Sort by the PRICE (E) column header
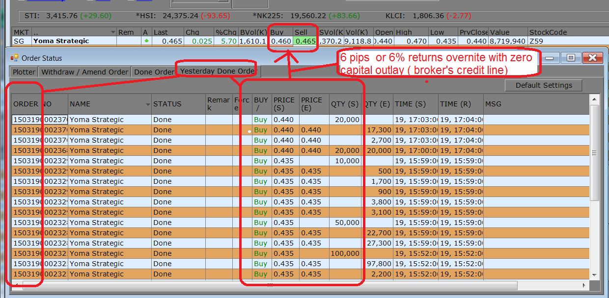609x298 pixels. pyautogui.click(x=314, y=104)
